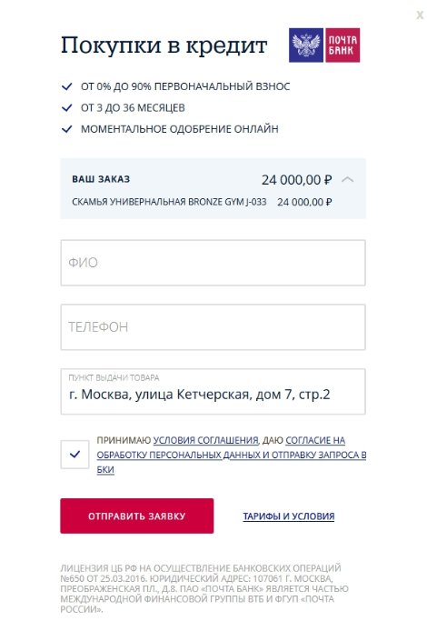
Task: Click the Скамья Bronze Gym J-033 item row
Action: point(202,202)
